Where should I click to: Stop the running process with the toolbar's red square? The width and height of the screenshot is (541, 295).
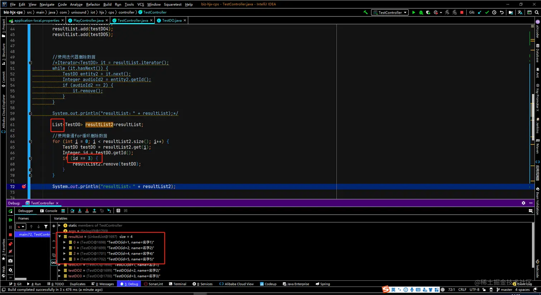pyautogui.click(x=462, y=13)
